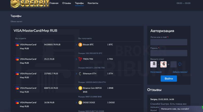The image size is (203, 112).
Task: Click the Отзывы sidebar heading
Action: coord(154,90)
